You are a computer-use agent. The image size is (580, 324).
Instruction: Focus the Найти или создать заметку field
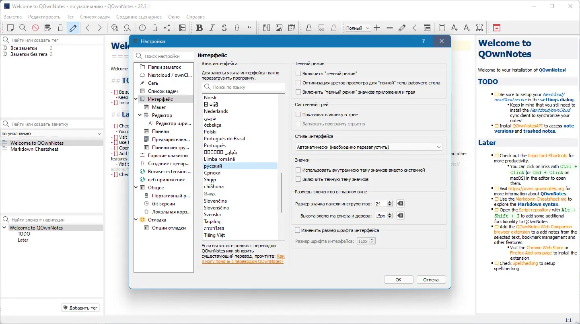tap(52, 124)
